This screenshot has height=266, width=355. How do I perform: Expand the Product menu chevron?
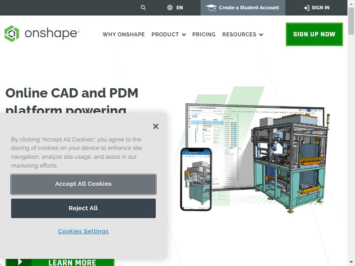[184, 35]
